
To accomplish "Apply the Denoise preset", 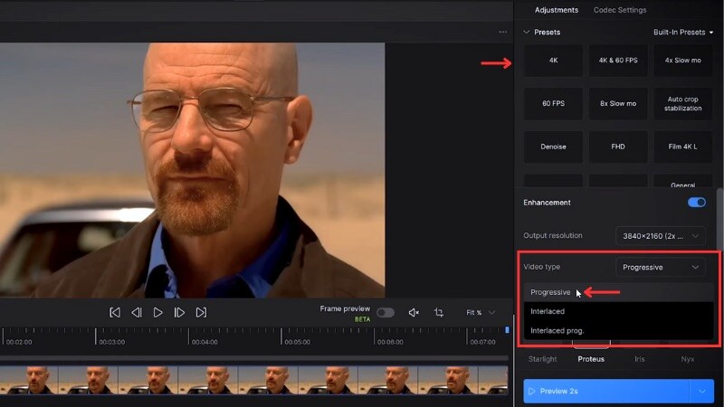I will pyautogui.click(x=553, y=147).
